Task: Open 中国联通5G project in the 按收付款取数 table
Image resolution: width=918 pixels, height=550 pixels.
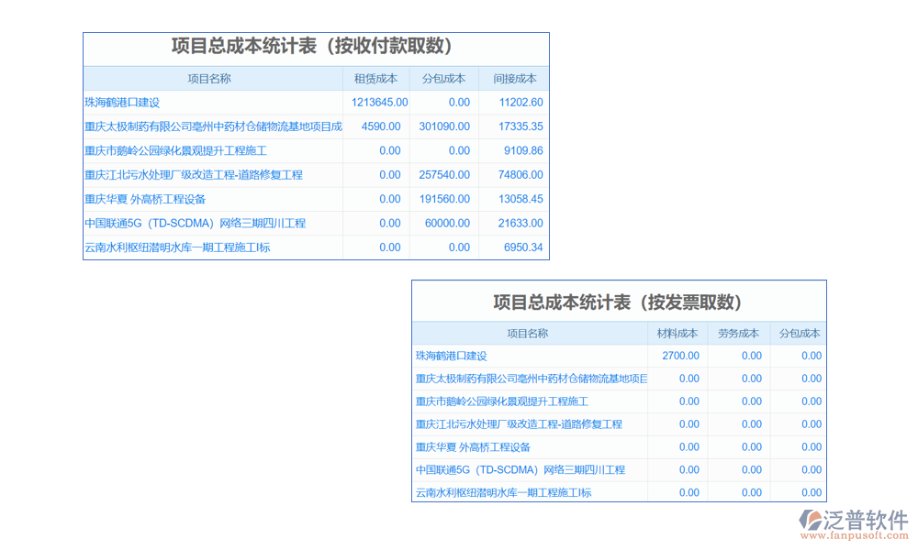Action: point(195,223)
